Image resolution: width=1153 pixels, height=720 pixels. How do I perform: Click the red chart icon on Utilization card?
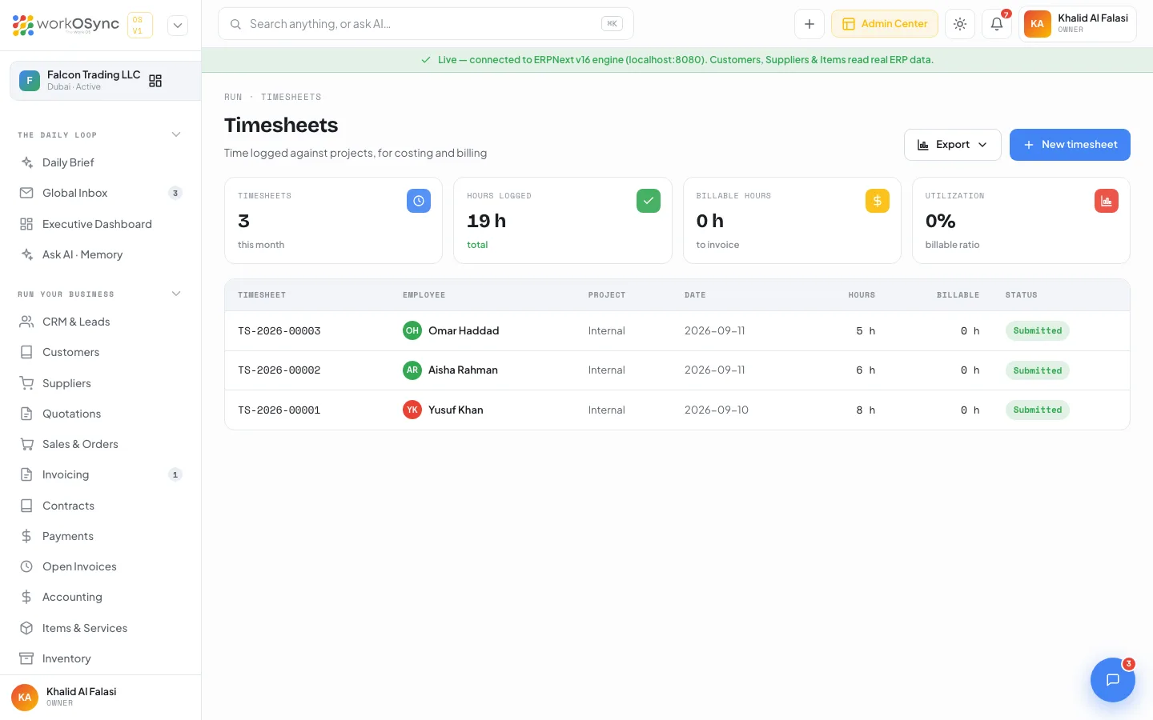tap(1107, 201)
